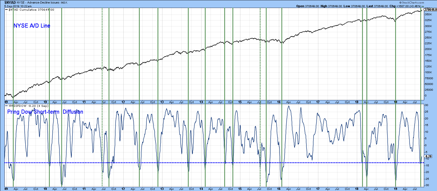Viewport: 437px width, 191px height.
Task: Select dashed green vertical line near Jul 2011
Action: point(102,55)
